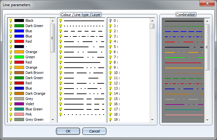Click the layer list scroll-down arrow
This screenshot has height=140, width=217.
[x=152, y=119]
